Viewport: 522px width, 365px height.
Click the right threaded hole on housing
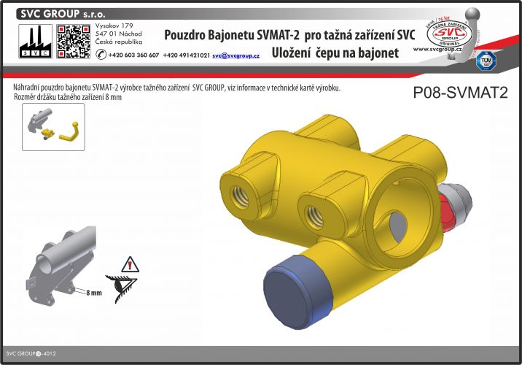click(x=315, y=218)
